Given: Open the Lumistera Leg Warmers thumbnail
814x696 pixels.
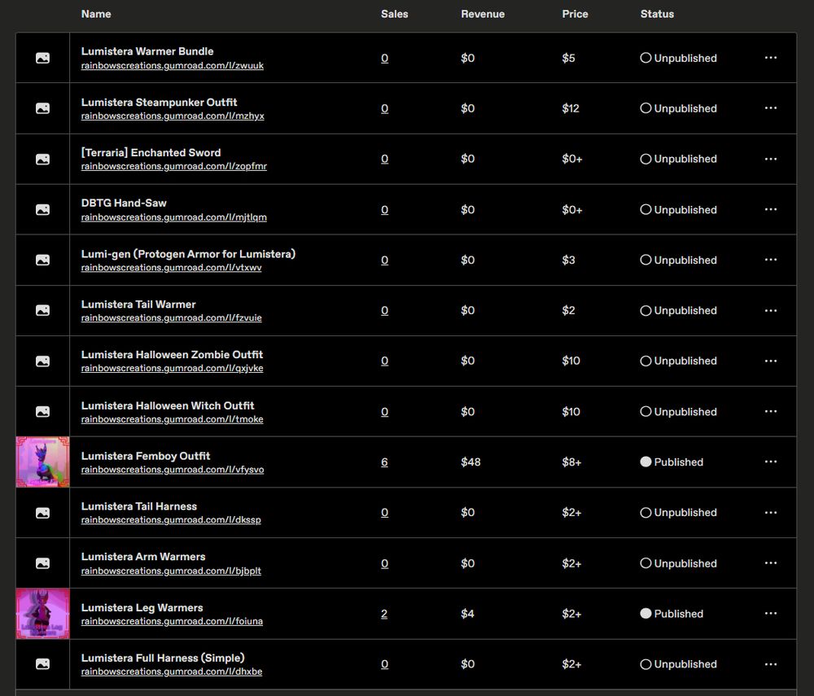Looking at the screenshot, I should (x=42, y=614).
